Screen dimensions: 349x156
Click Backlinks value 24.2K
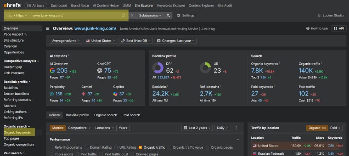(161, 94)
